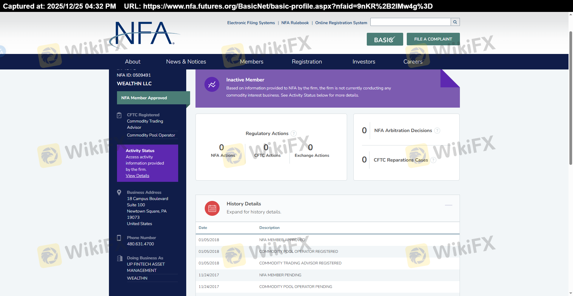Image resolution: width=573 pixels, height=296 pixels.
Task: Click the Phone Number icon
Action: pos(119,238)
